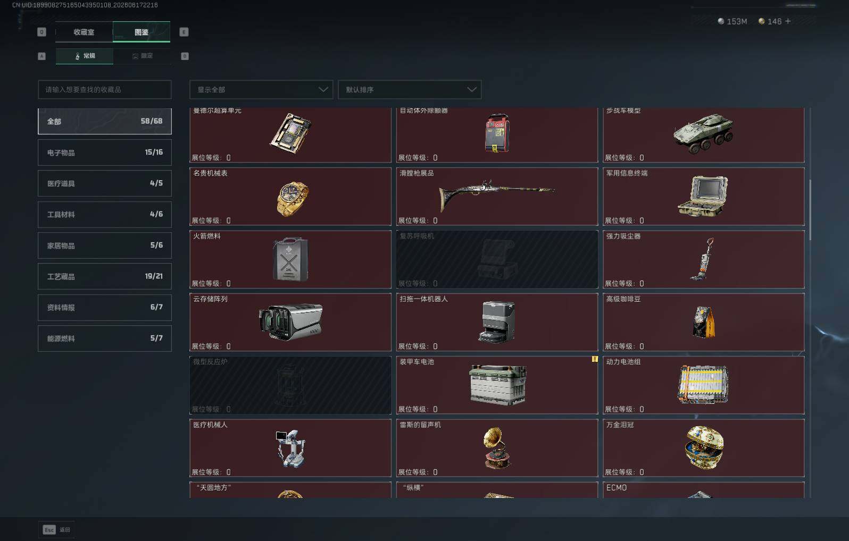This screenshot has width=849, height=541.
Task: Click the 滑膛枪展品 musket icon
Action: [497, 194]
